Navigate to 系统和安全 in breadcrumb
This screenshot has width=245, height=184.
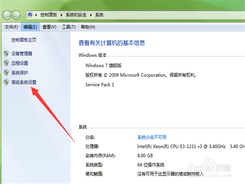(x=76, y=15)
